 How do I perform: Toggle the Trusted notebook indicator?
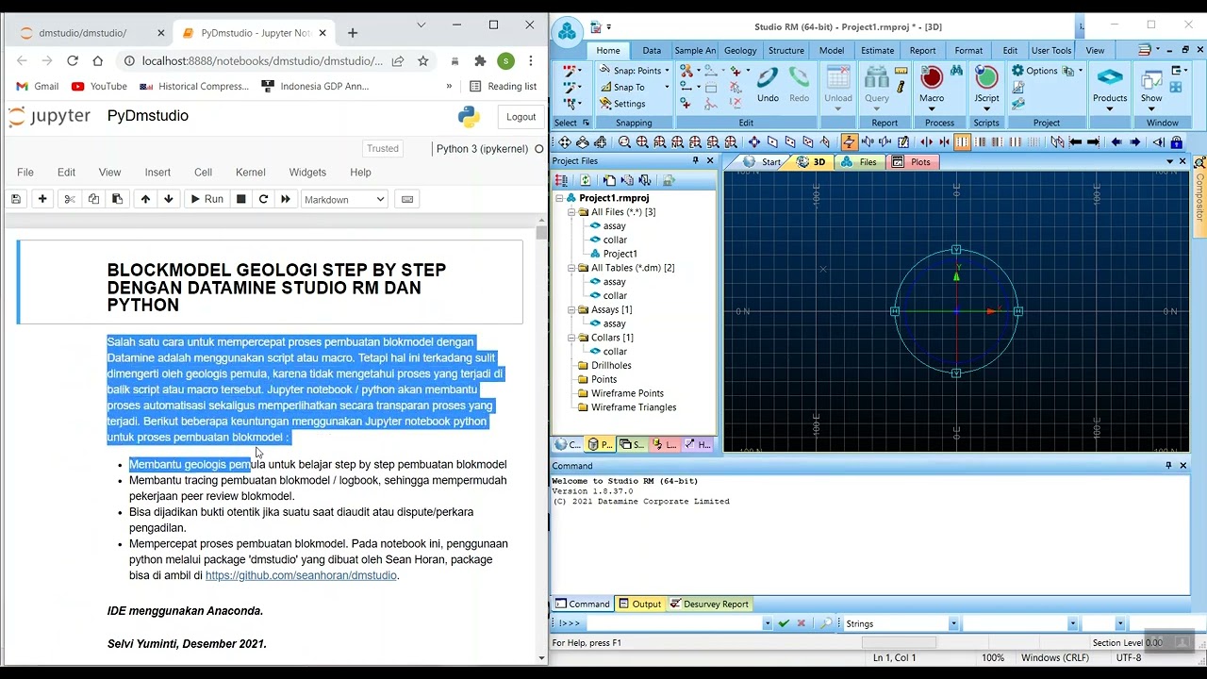[382, 148]
